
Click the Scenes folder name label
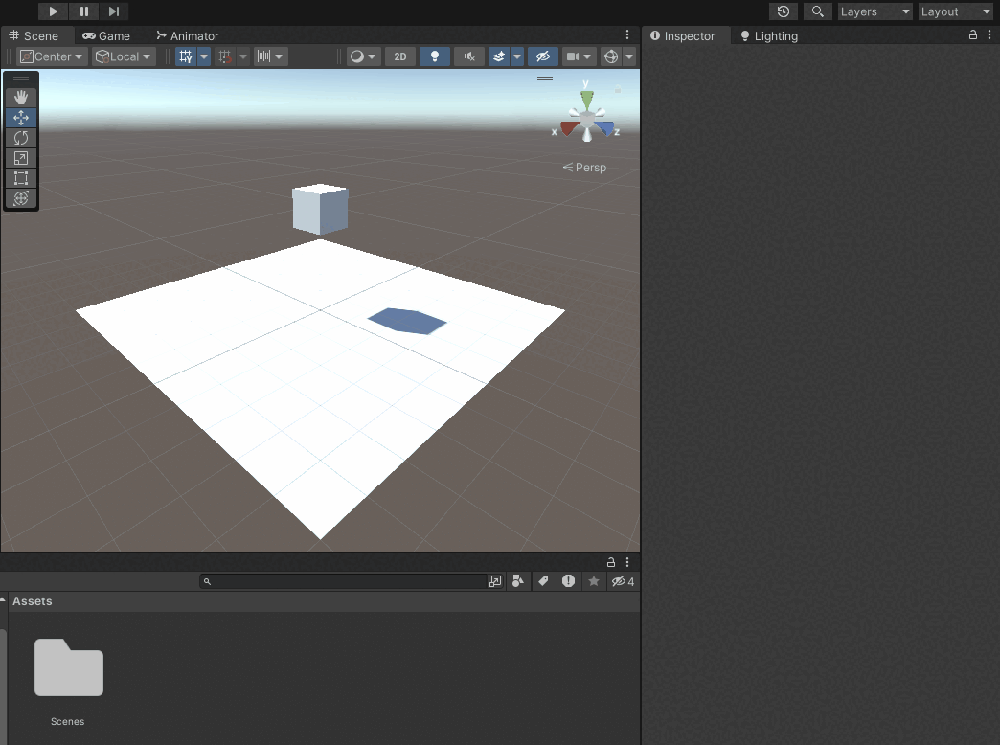(x=68, y=721)
